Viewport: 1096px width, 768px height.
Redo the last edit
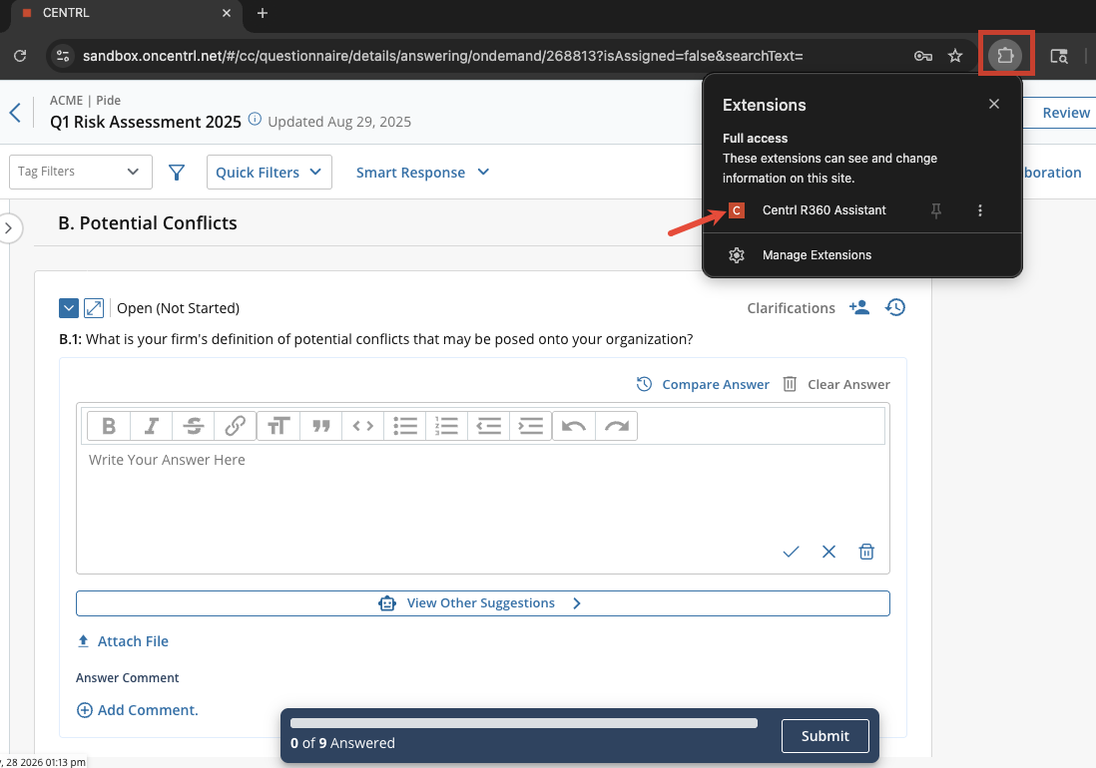pos(617,426)
